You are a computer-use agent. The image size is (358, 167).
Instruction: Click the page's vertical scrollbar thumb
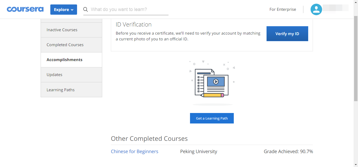356,58
